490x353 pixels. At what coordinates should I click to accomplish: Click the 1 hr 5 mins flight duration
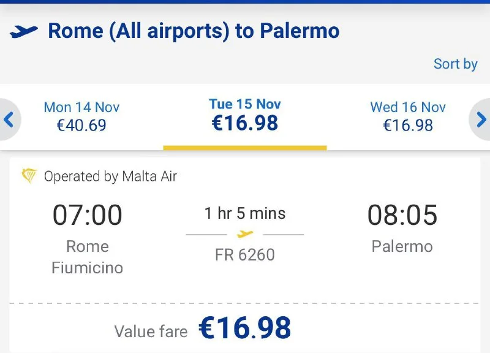[245, 213]
